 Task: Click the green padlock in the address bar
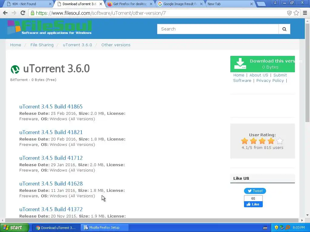(32, 13)
